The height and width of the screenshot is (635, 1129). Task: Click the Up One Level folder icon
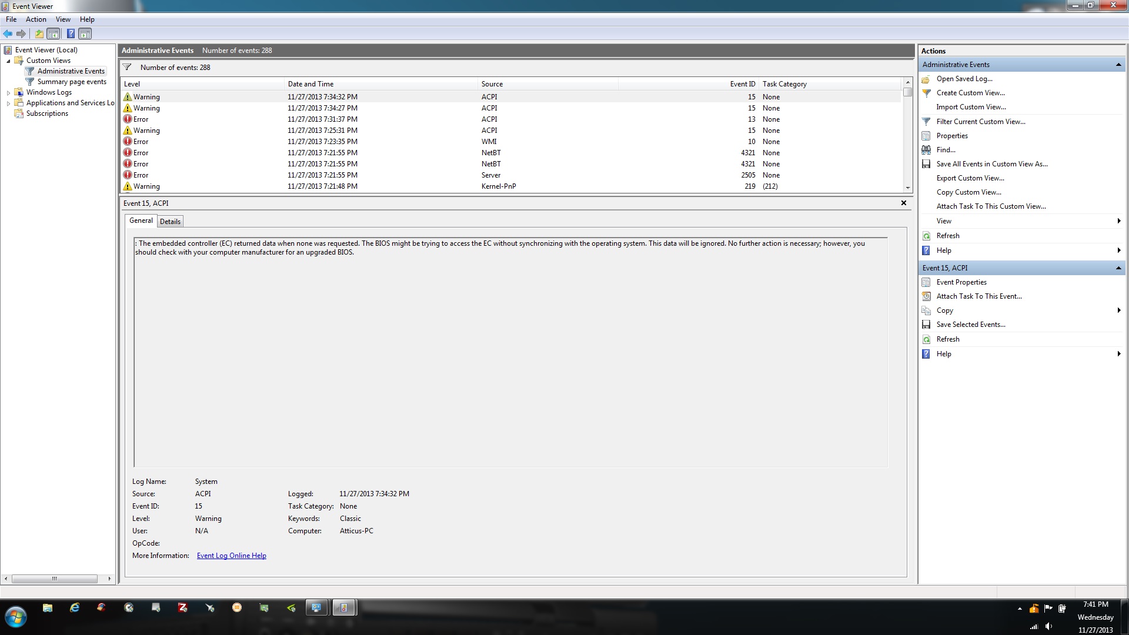point(39,34)
